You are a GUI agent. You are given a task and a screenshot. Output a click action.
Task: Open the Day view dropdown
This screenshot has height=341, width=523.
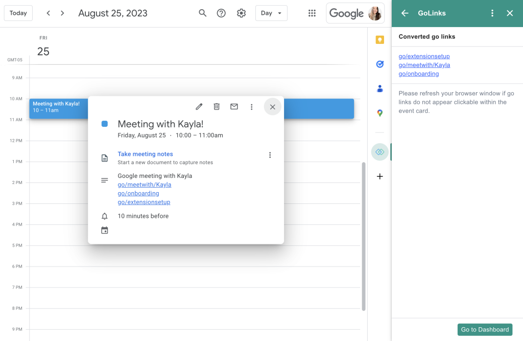[271, 13]
